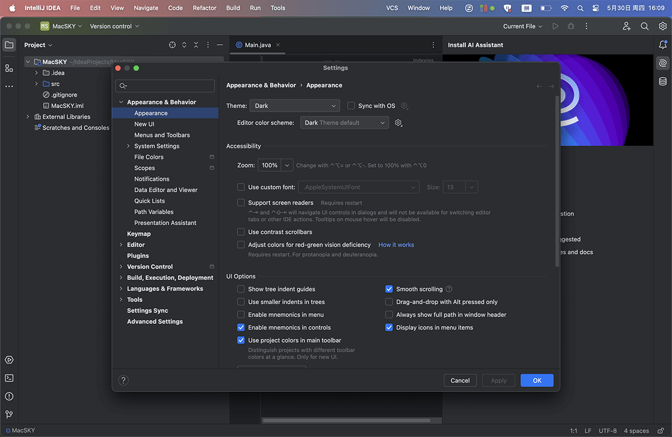Click the Code With Me add-user icon

[627, 26]
